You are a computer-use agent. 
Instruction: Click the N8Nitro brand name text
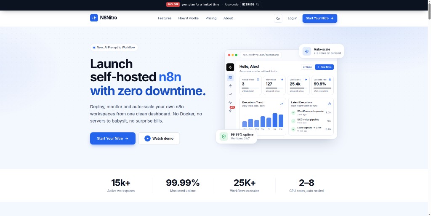[109, 18]
